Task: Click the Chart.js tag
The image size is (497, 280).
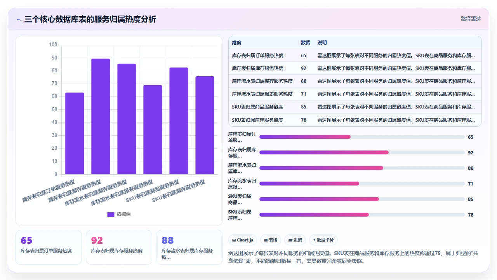Action: 243,240
